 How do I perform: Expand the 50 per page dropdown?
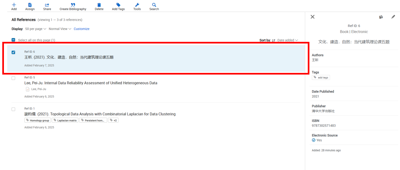click(36, 29)
